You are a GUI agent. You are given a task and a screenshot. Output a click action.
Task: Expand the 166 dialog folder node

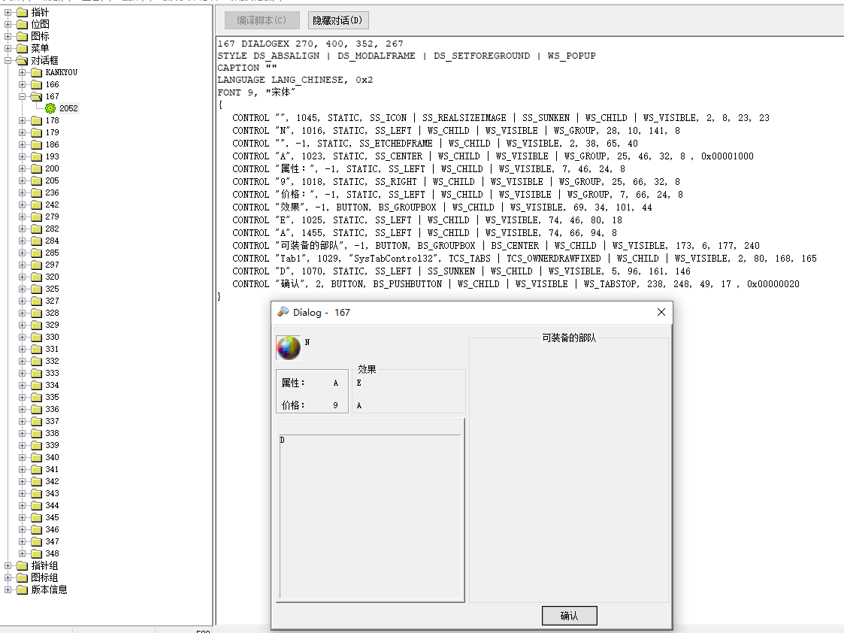(23, 84)
